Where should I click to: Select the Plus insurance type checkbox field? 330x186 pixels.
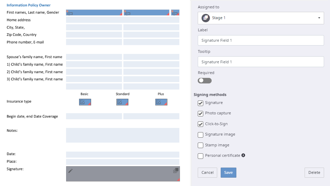[x=161, y=102]
